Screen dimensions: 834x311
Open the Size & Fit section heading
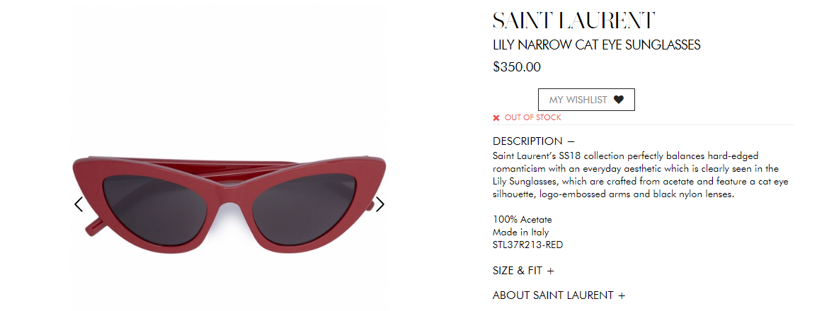518,271
